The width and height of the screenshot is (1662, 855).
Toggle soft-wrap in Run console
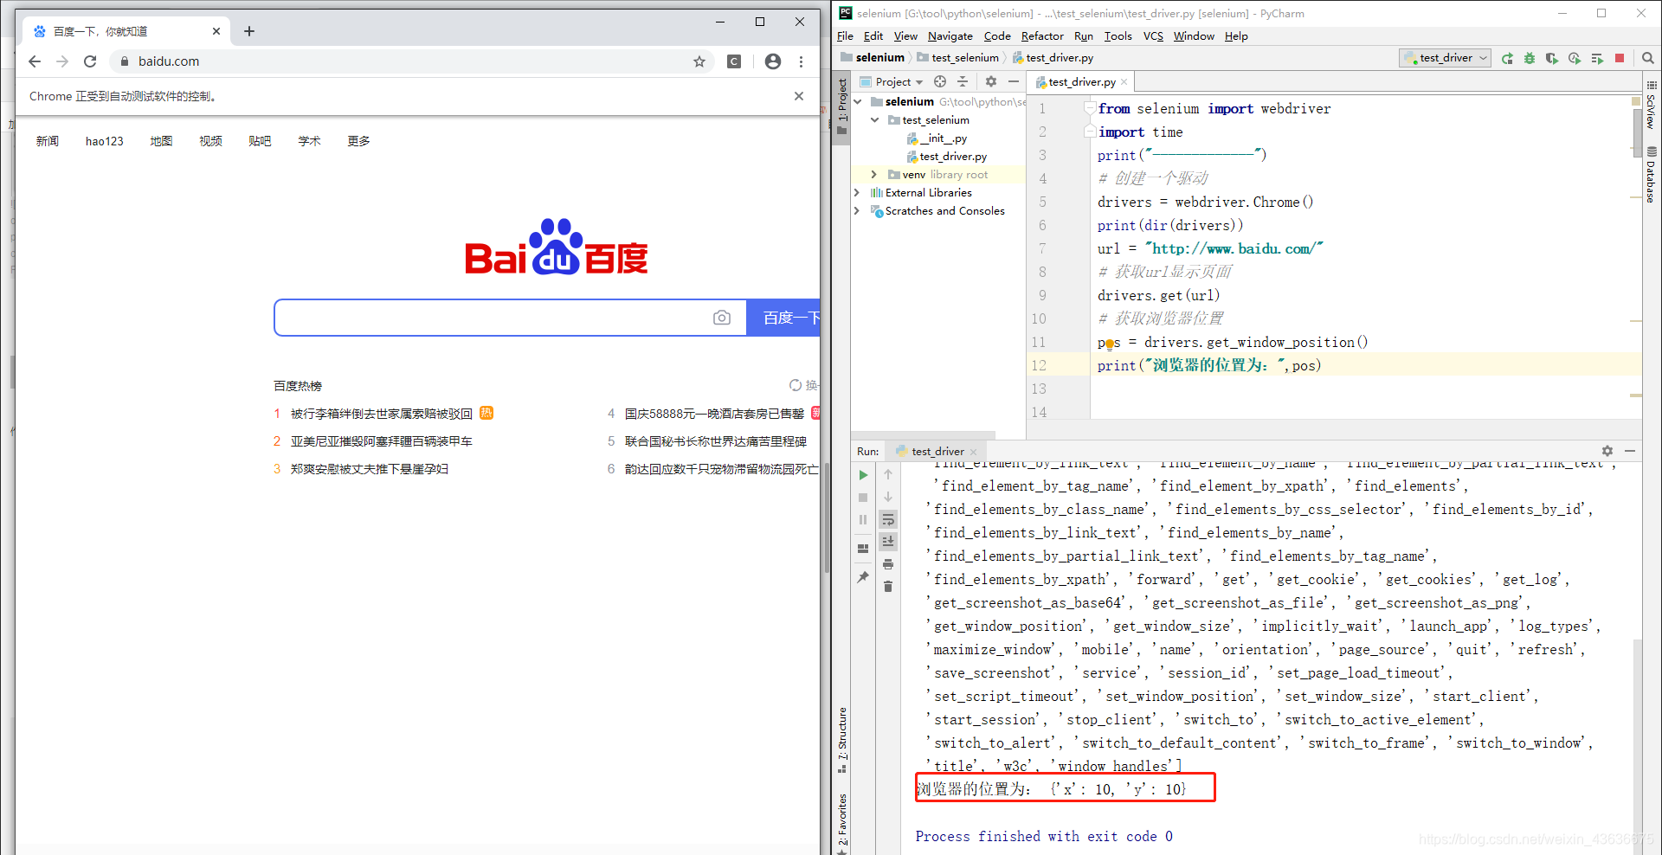click(x=888, y=519)
